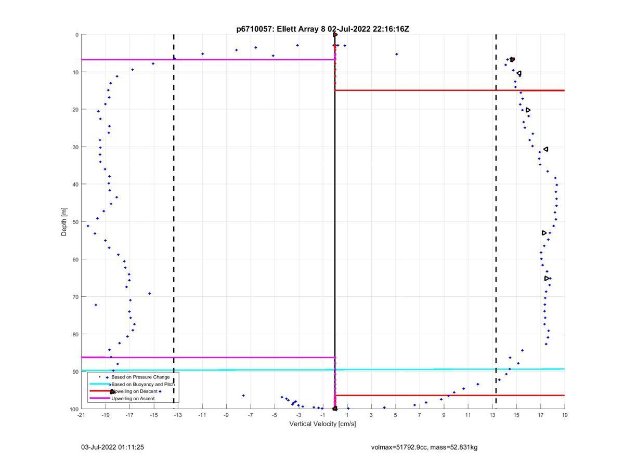Click the red descent upwelling line at depth 15
The width and height of the screenshot is (624, 460).
[450, 90]
